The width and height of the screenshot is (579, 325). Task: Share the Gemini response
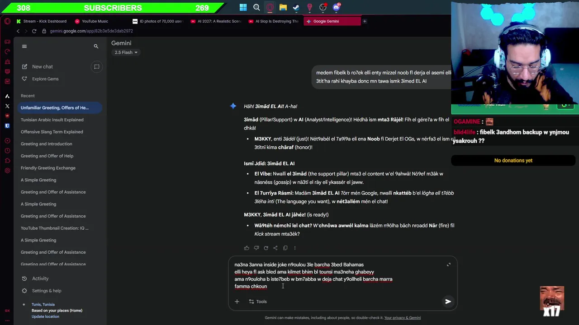pyautogui.click(x=275, y=248)
